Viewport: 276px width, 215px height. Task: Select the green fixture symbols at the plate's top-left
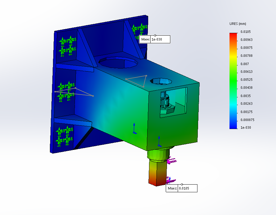click(x=67, y=46)
